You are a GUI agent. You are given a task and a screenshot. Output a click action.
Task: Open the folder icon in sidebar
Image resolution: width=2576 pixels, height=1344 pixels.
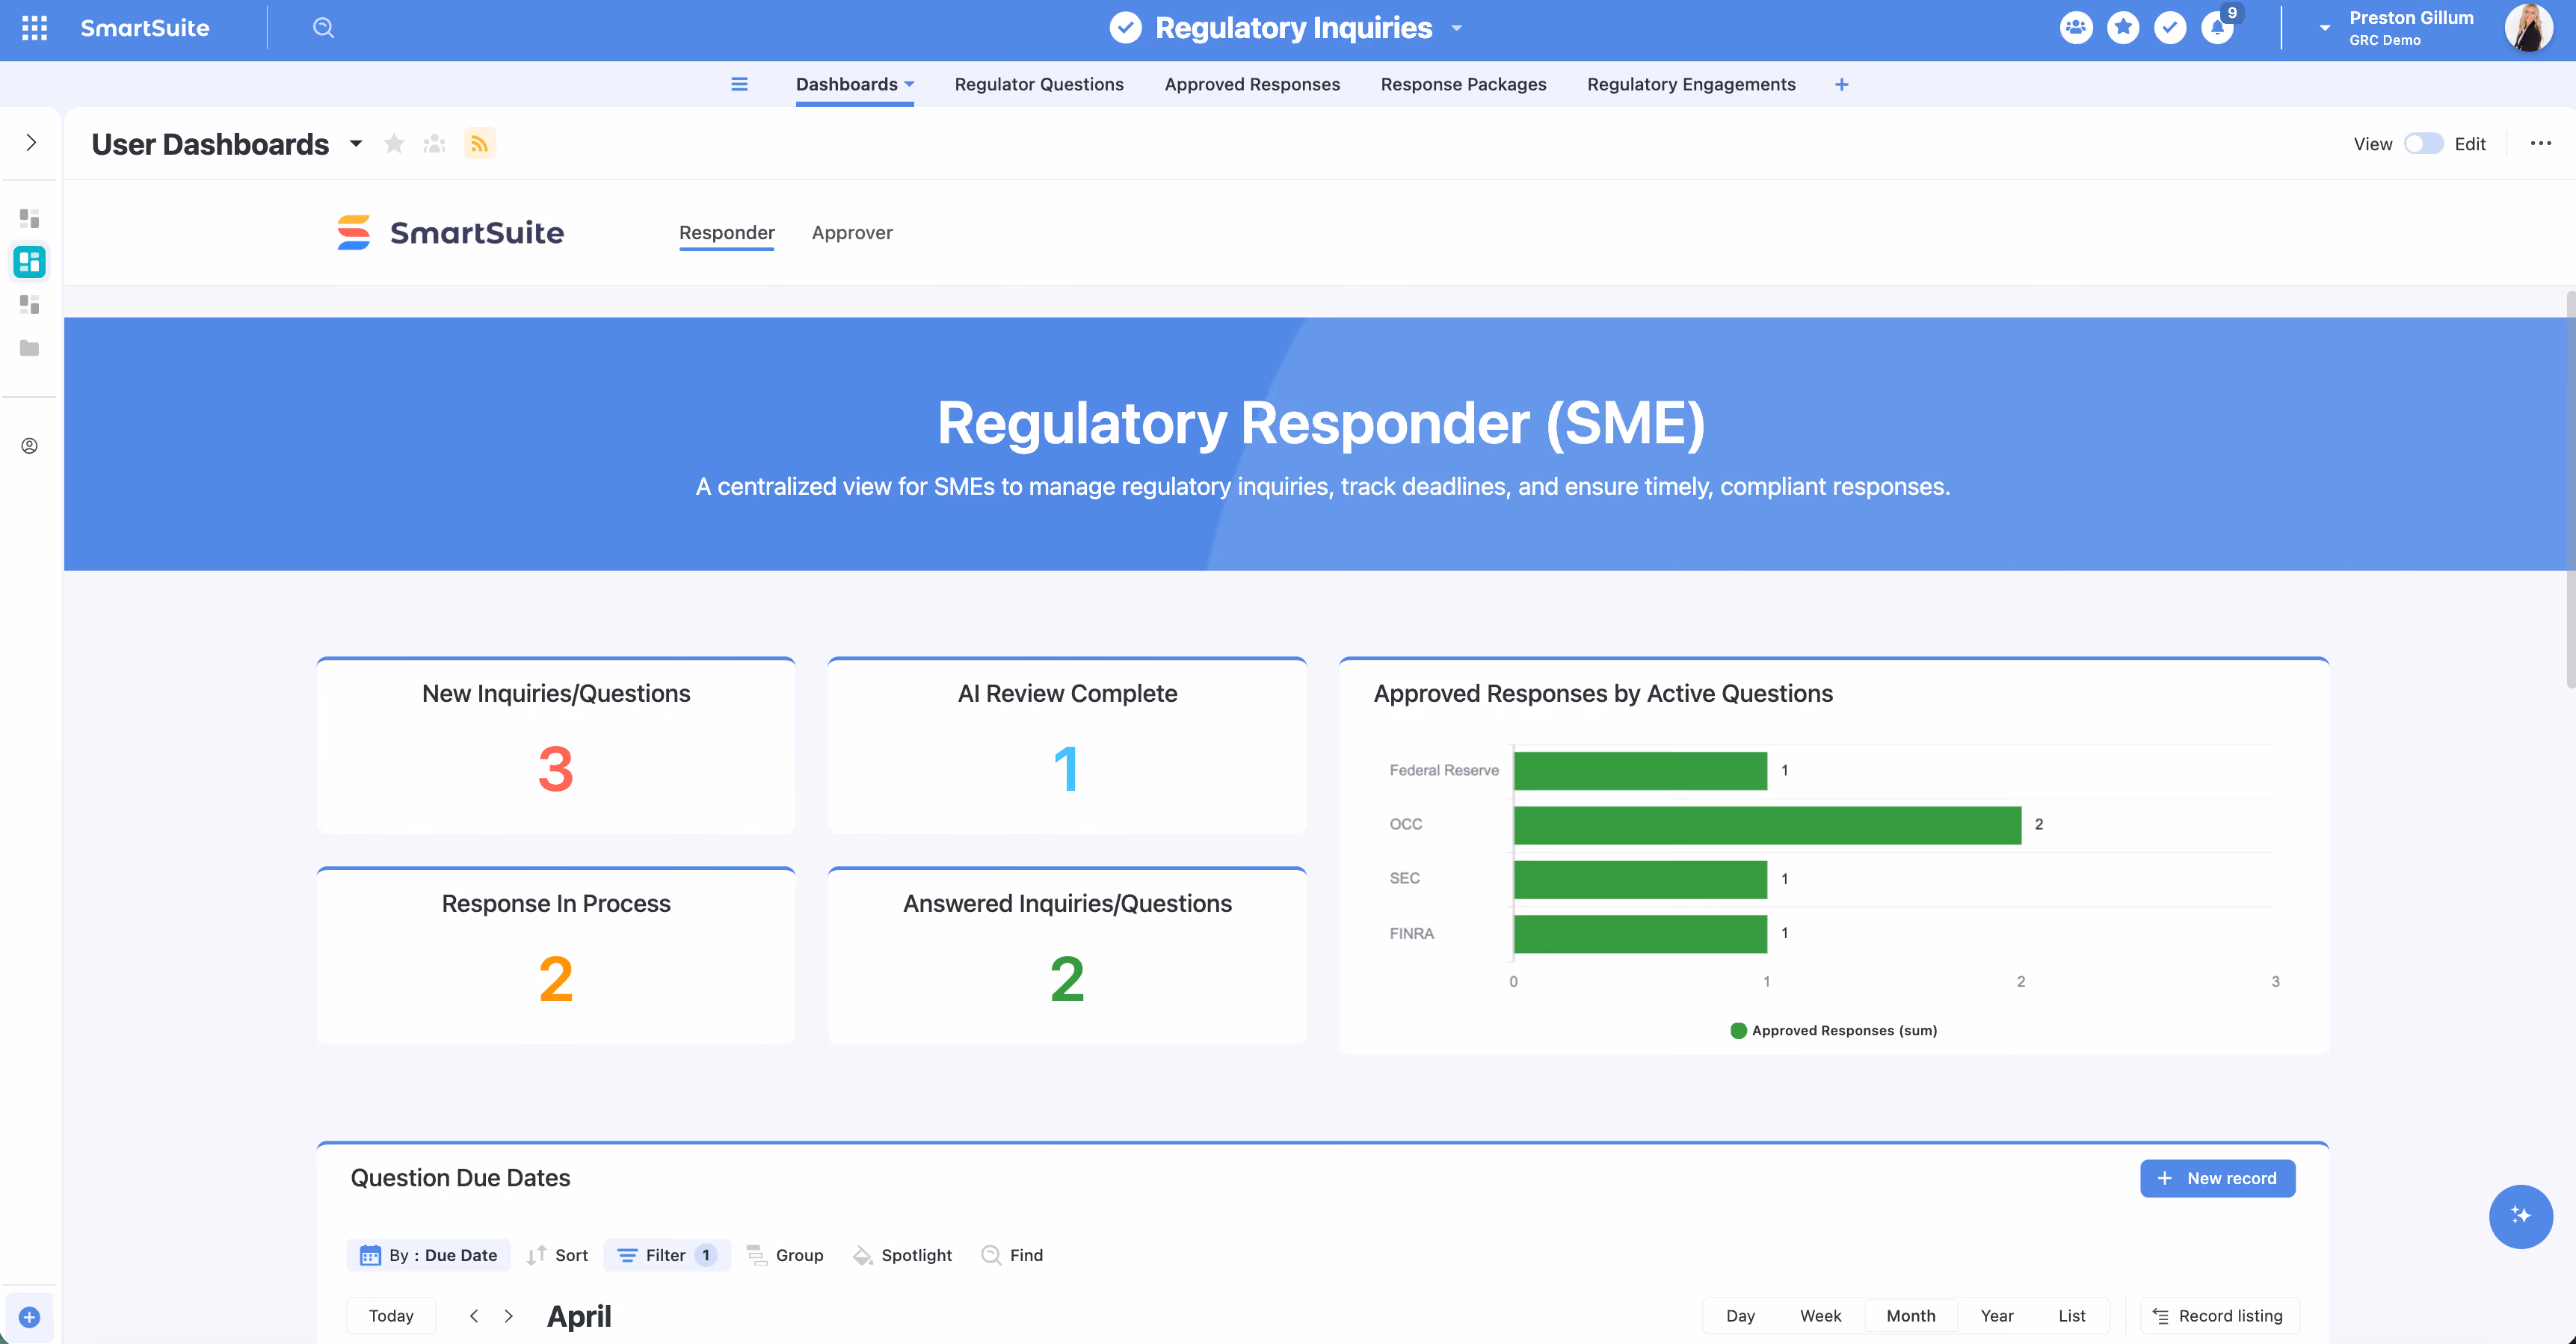(x=30, y=348)
